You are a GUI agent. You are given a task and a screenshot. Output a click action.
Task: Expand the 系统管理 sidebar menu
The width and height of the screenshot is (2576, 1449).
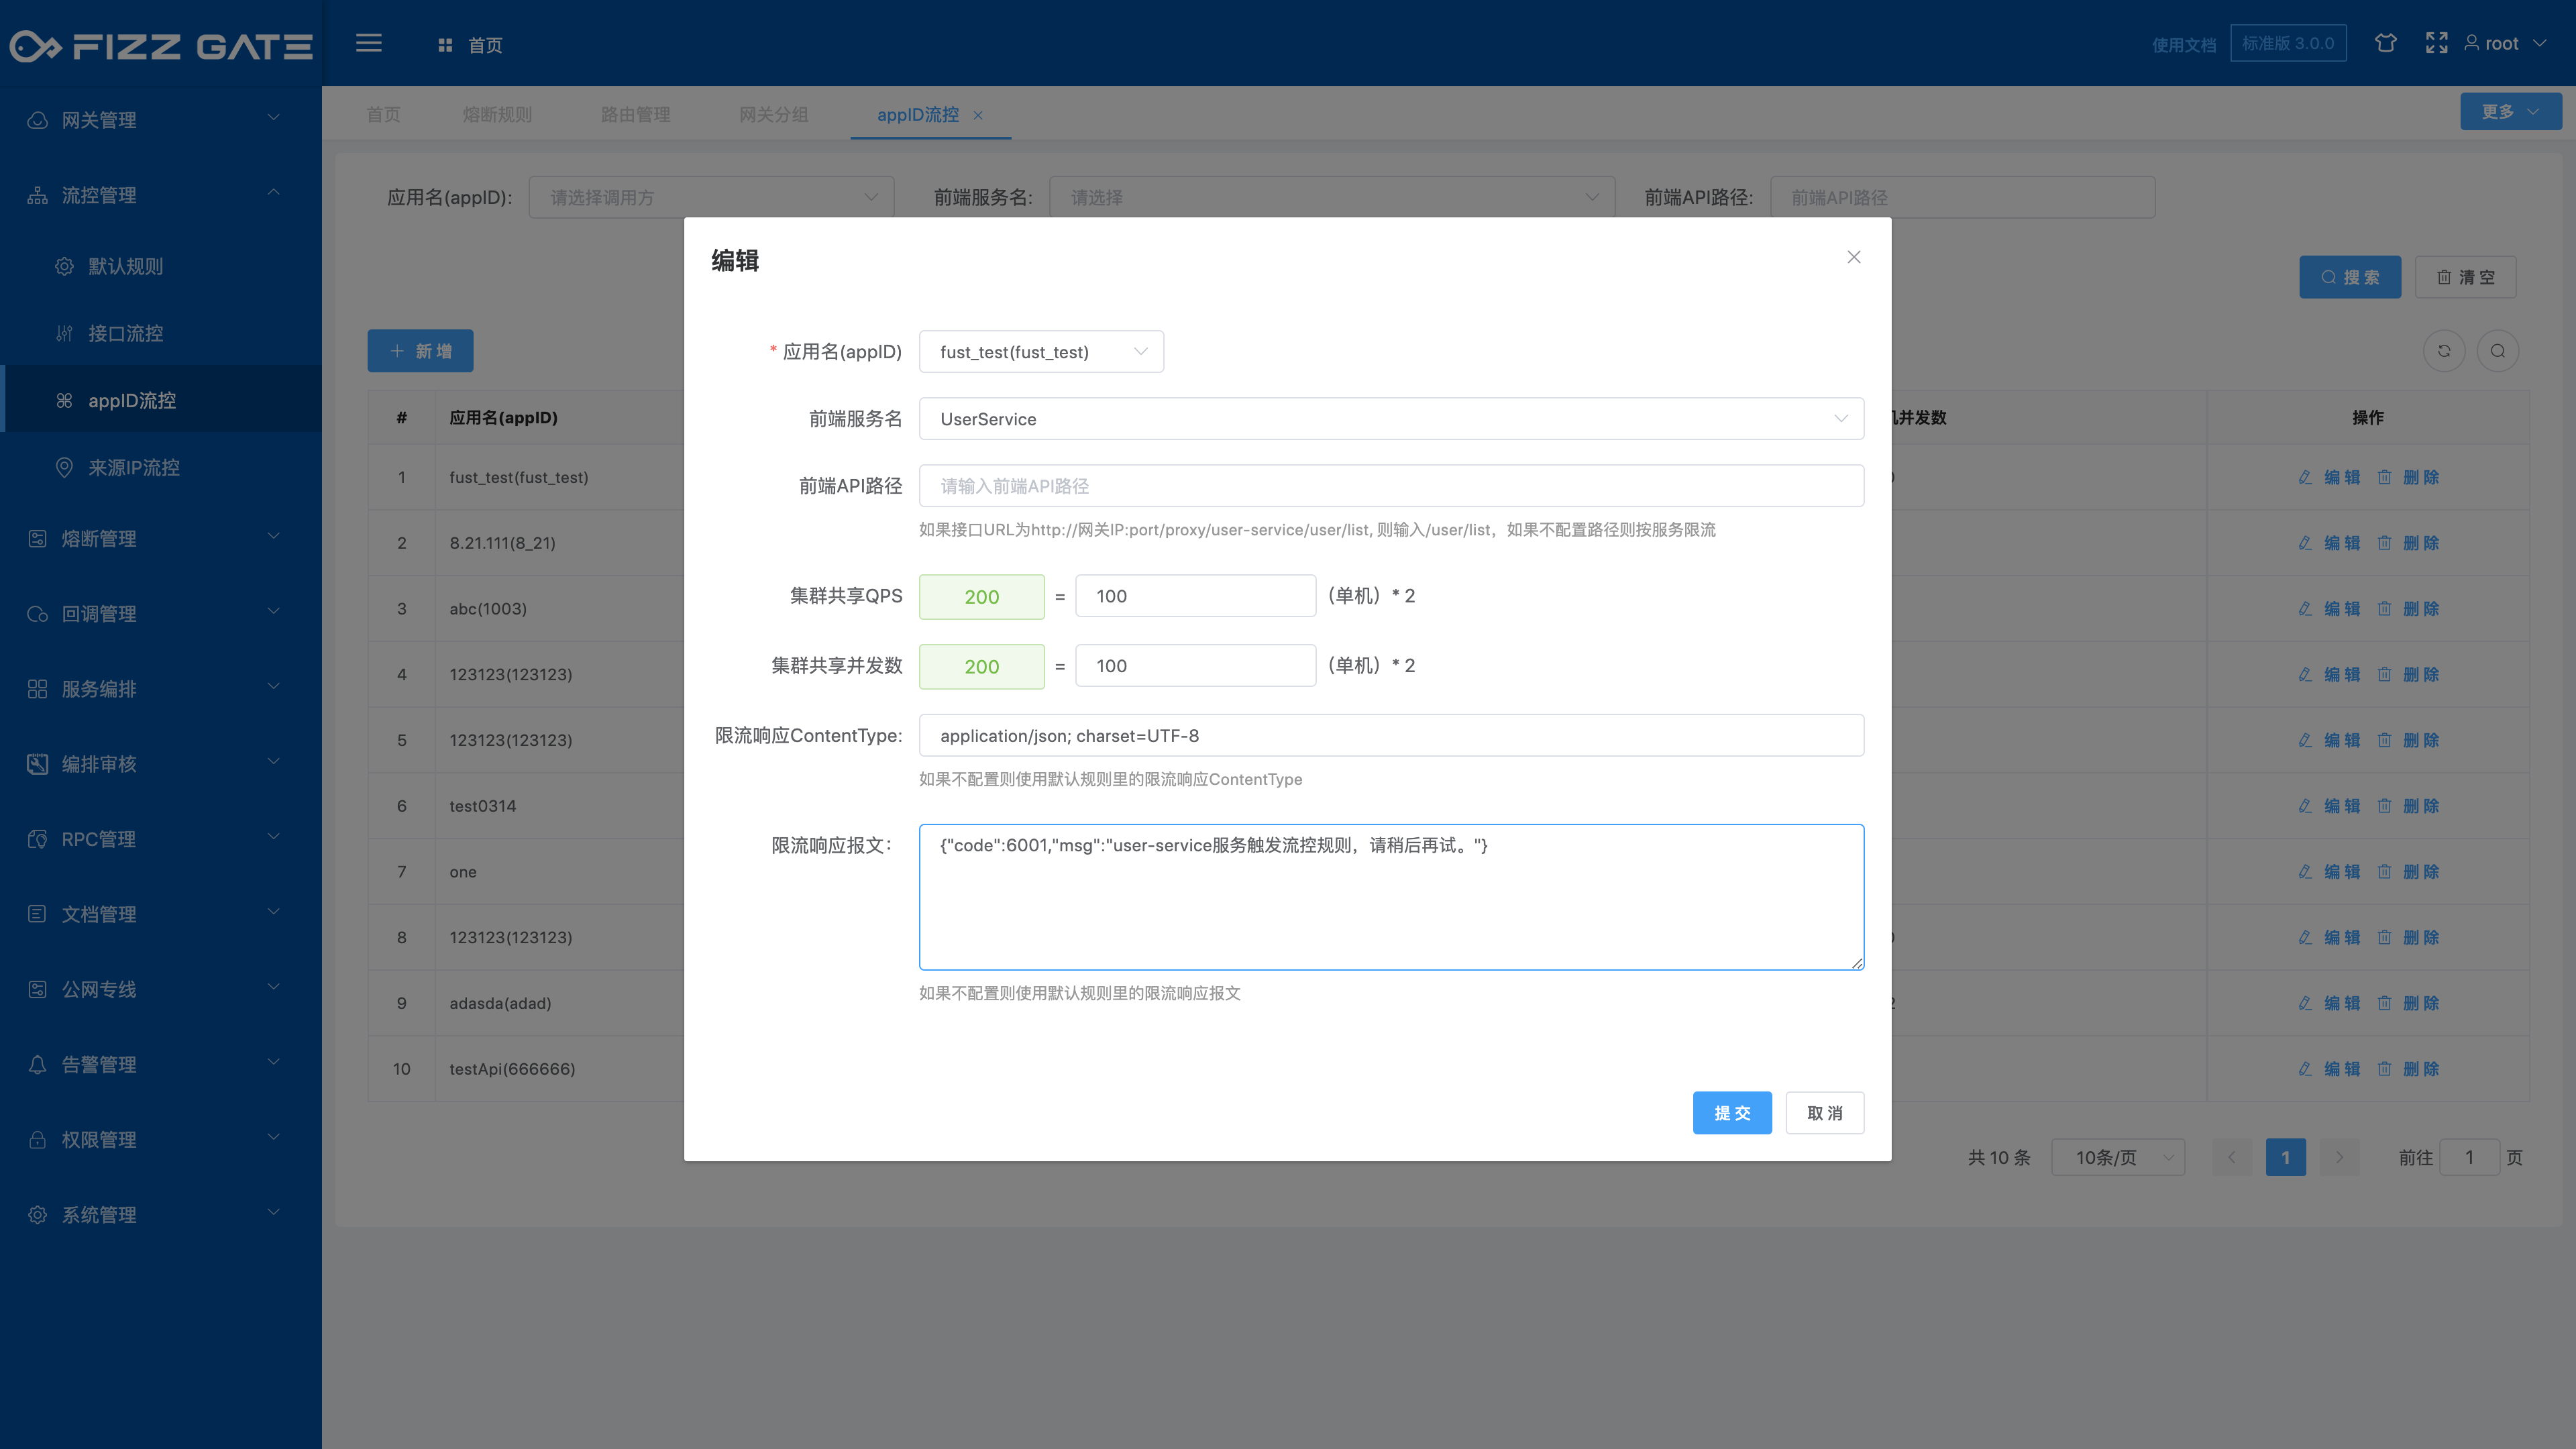pyautogui.click(x=161, y=1214)
